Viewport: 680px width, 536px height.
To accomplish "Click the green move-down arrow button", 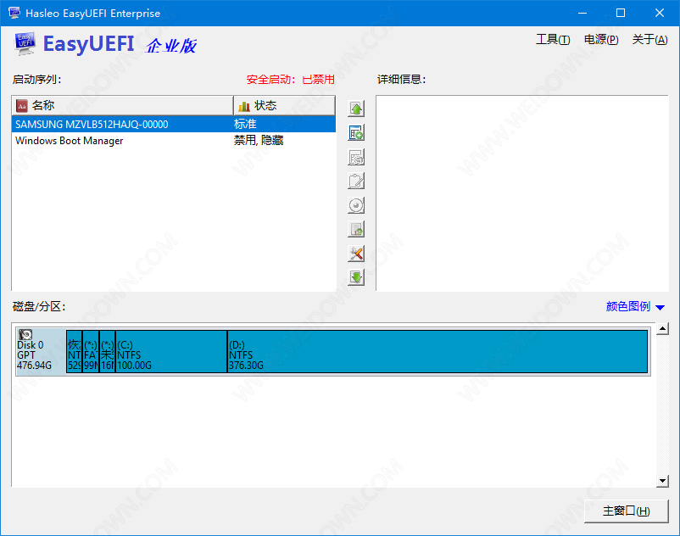I will (x=356, y=277).
